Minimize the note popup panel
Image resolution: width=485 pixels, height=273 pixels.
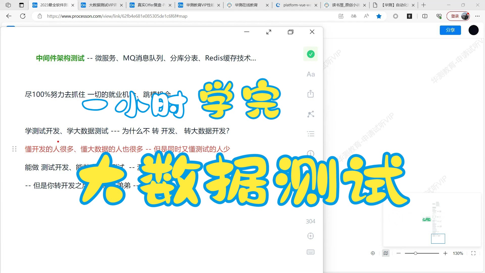(x=247, y=32)
